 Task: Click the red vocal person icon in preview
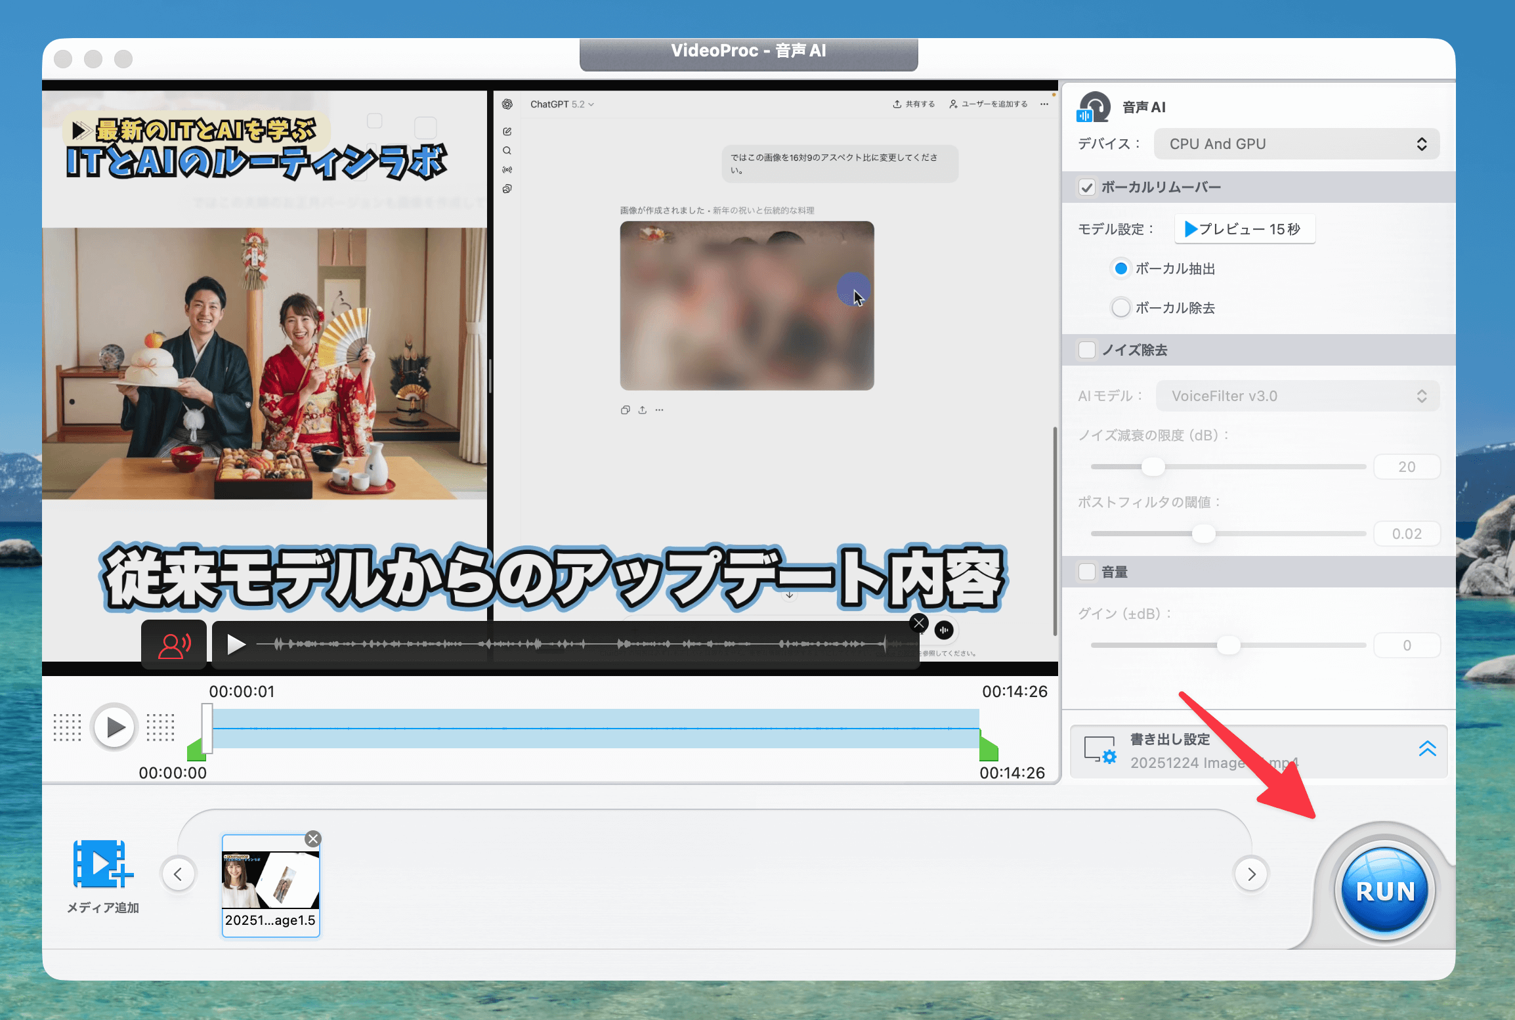(x=174, y=645)
